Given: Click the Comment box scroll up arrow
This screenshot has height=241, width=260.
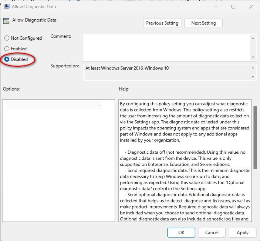Looking at the screenshot, I should 252,38.
